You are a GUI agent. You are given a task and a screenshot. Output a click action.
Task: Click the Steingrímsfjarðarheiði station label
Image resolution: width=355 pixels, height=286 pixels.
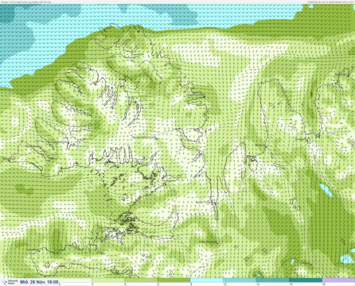point(144,137)
